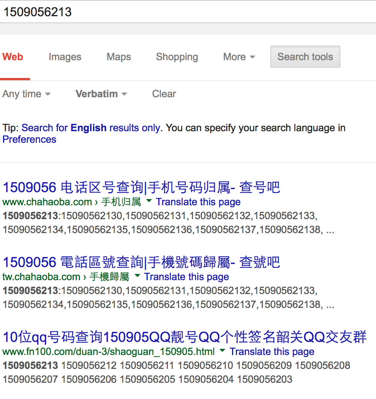Select the Shopping tab
The image size is (376, 399).
click(x=177, y=57)
